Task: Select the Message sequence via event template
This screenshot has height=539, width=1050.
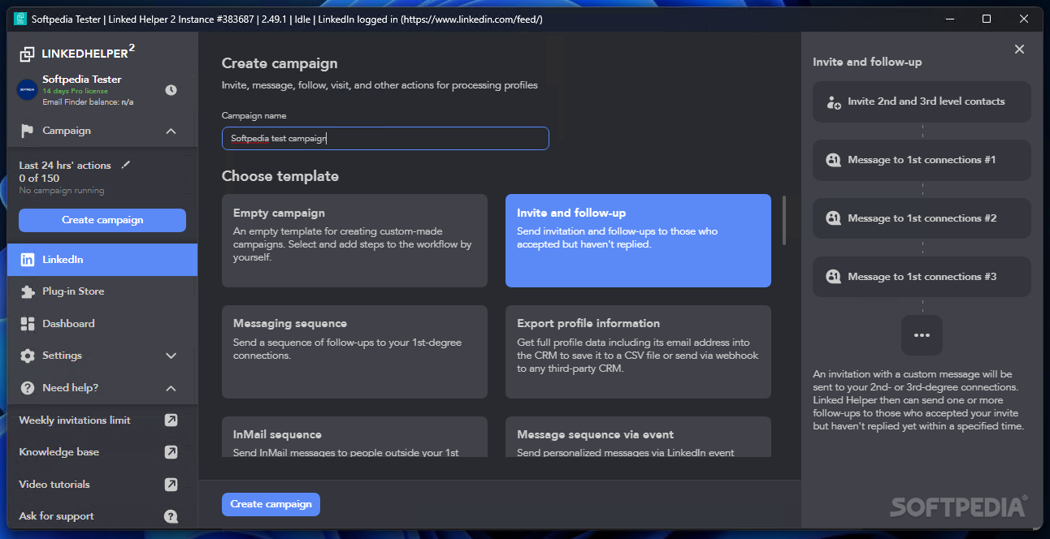Action: point(638,437)
